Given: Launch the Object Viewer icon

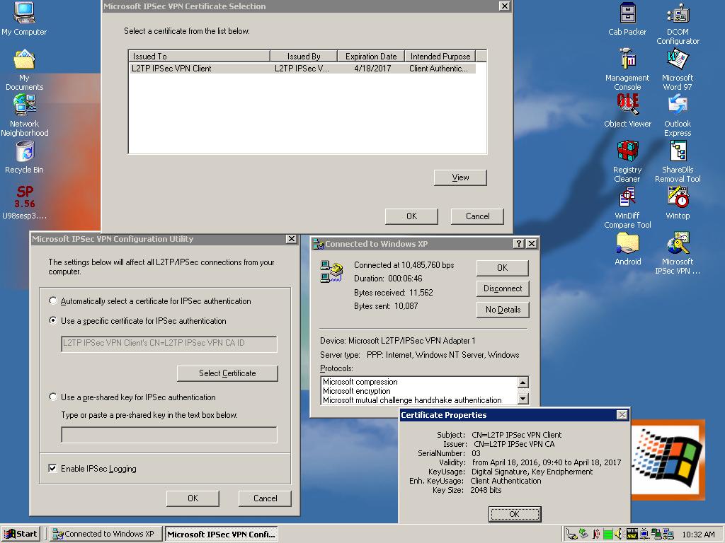Looking at the screenshot, I should click(x=627, y=106).
